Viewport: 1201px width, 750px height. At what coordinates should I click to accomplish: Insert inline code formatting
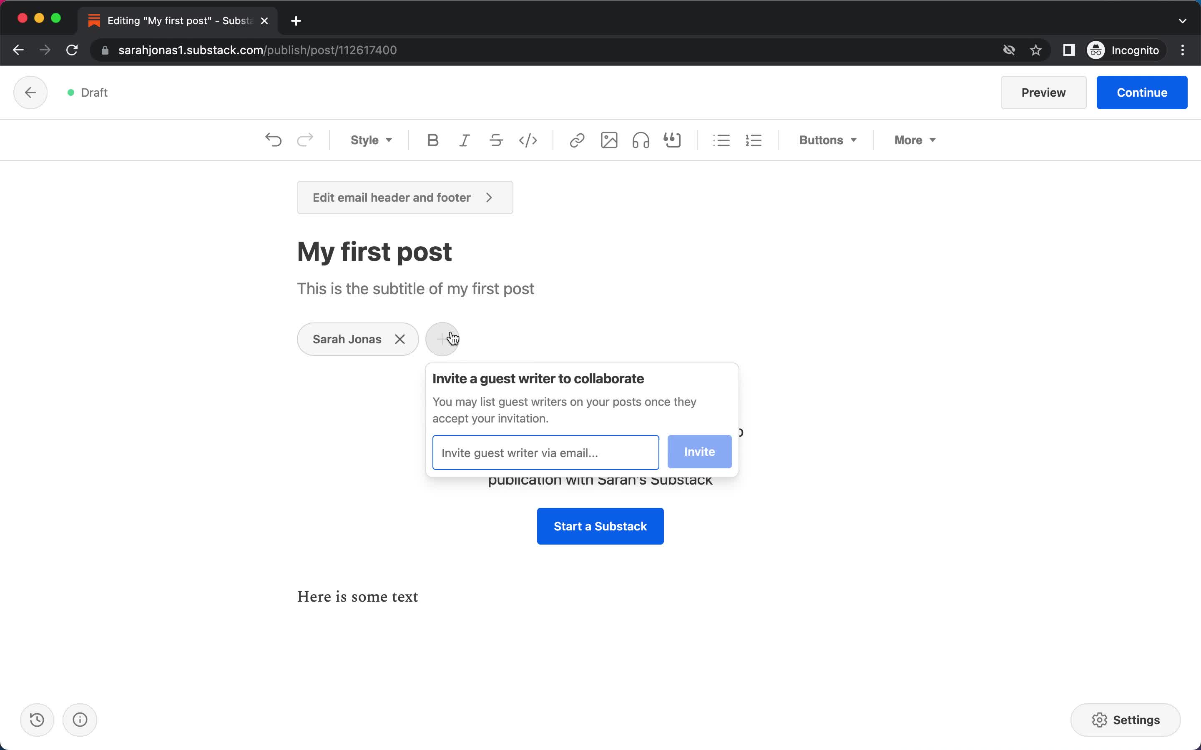tap(528, 140)
